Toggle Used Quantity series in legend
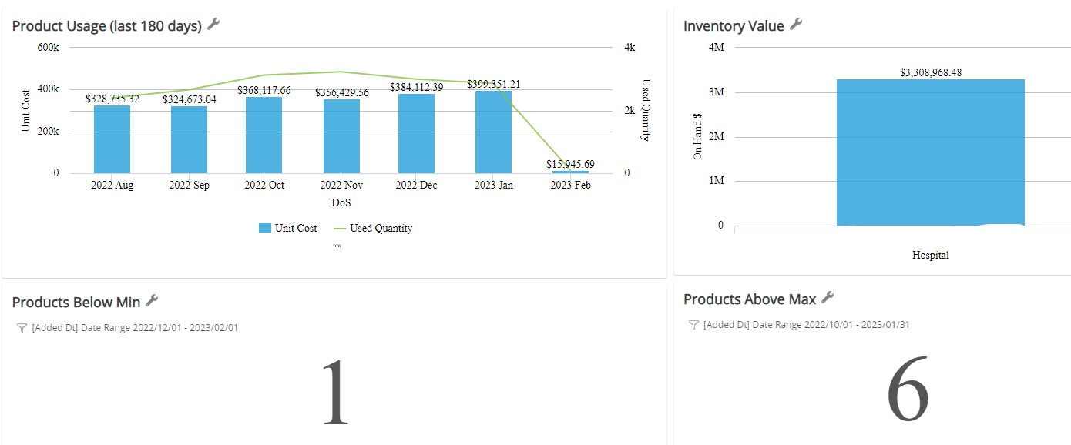Image resolution: width=1071 pixels, height=445 pixels. [373, 228]
